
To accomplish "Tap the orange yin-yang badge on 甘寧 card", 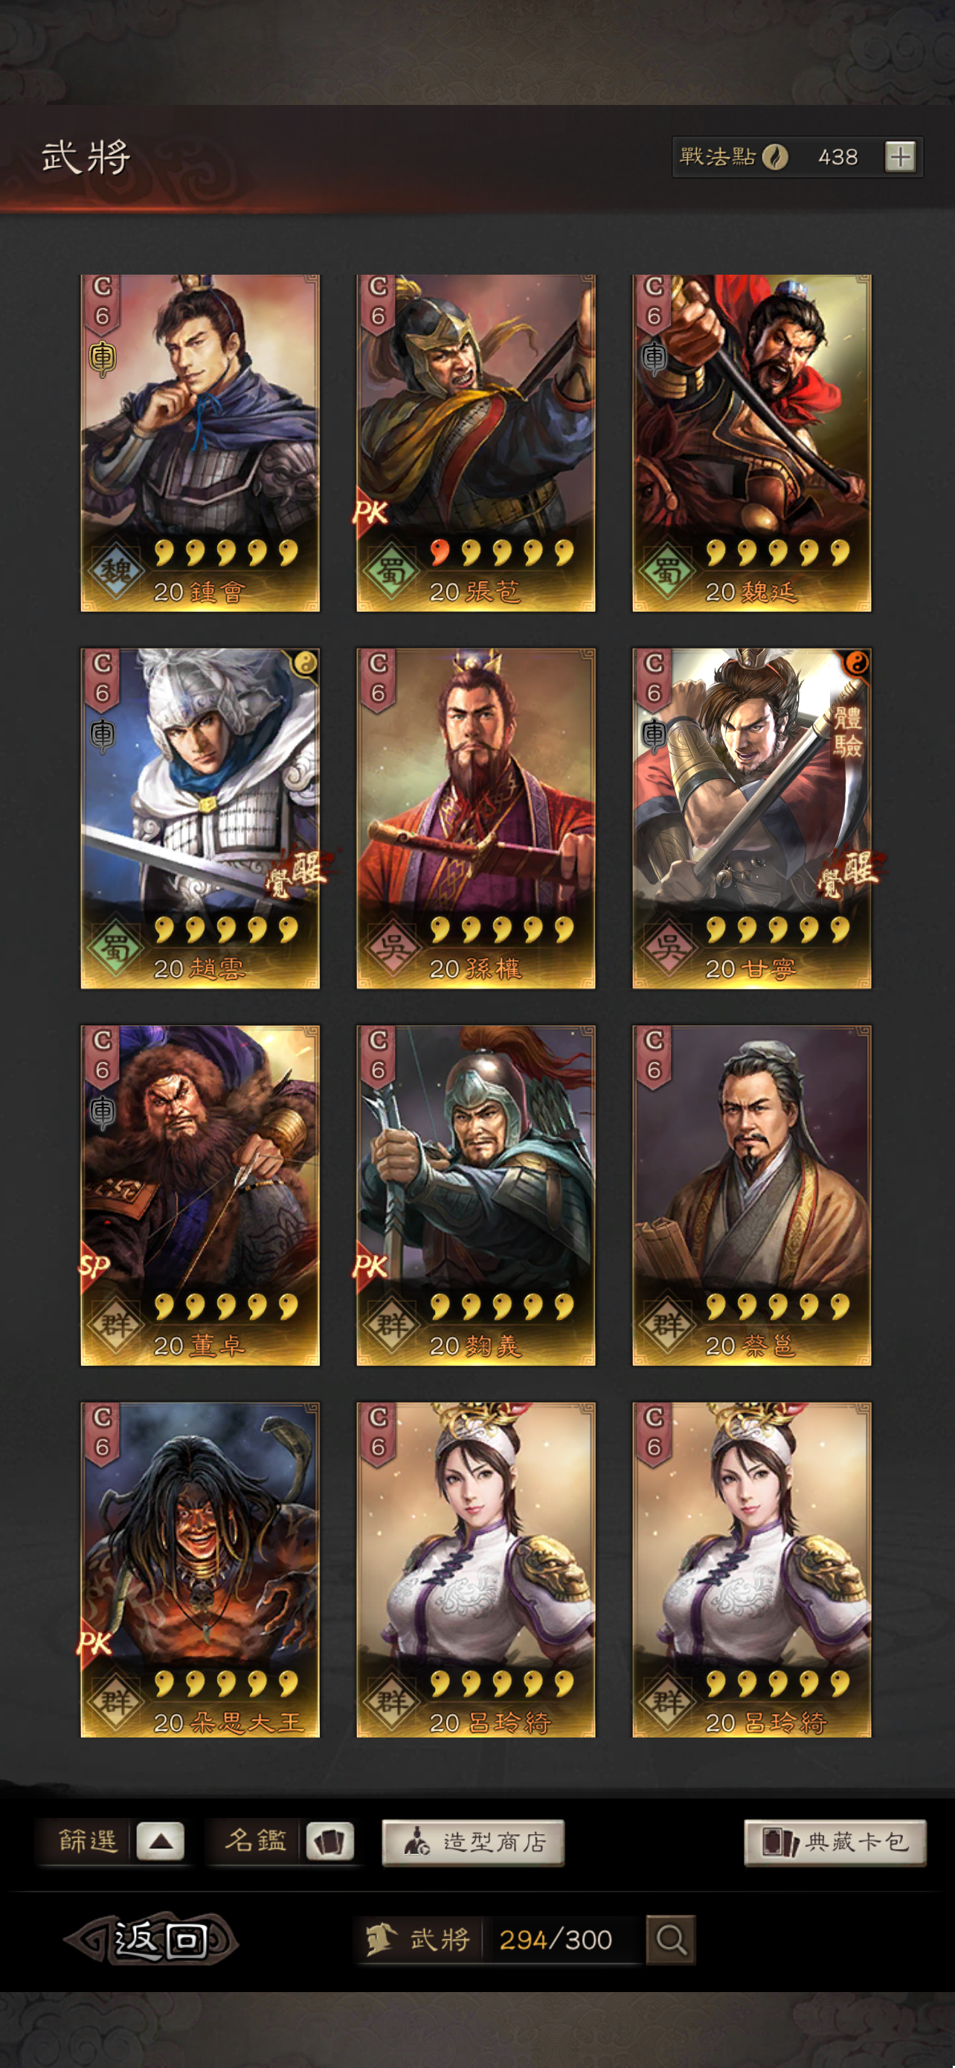I will [x=855, y=663].
